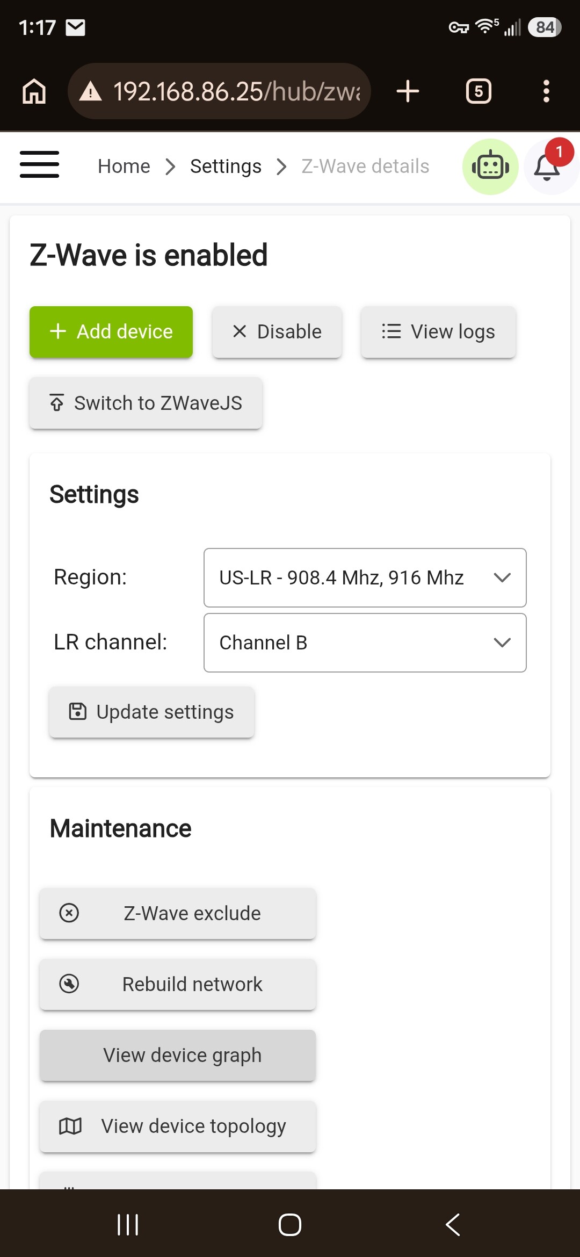Open the robot assistant icon
This screenshot has width=580, height=1257.
tap(490, 167)
